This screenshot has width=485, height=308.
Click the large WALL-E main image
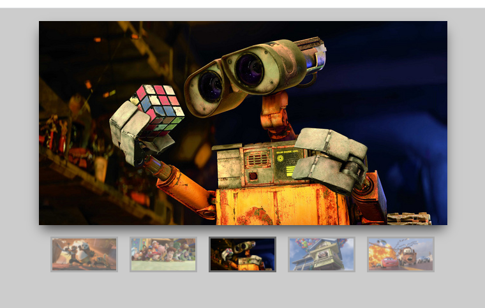[243, 123]
